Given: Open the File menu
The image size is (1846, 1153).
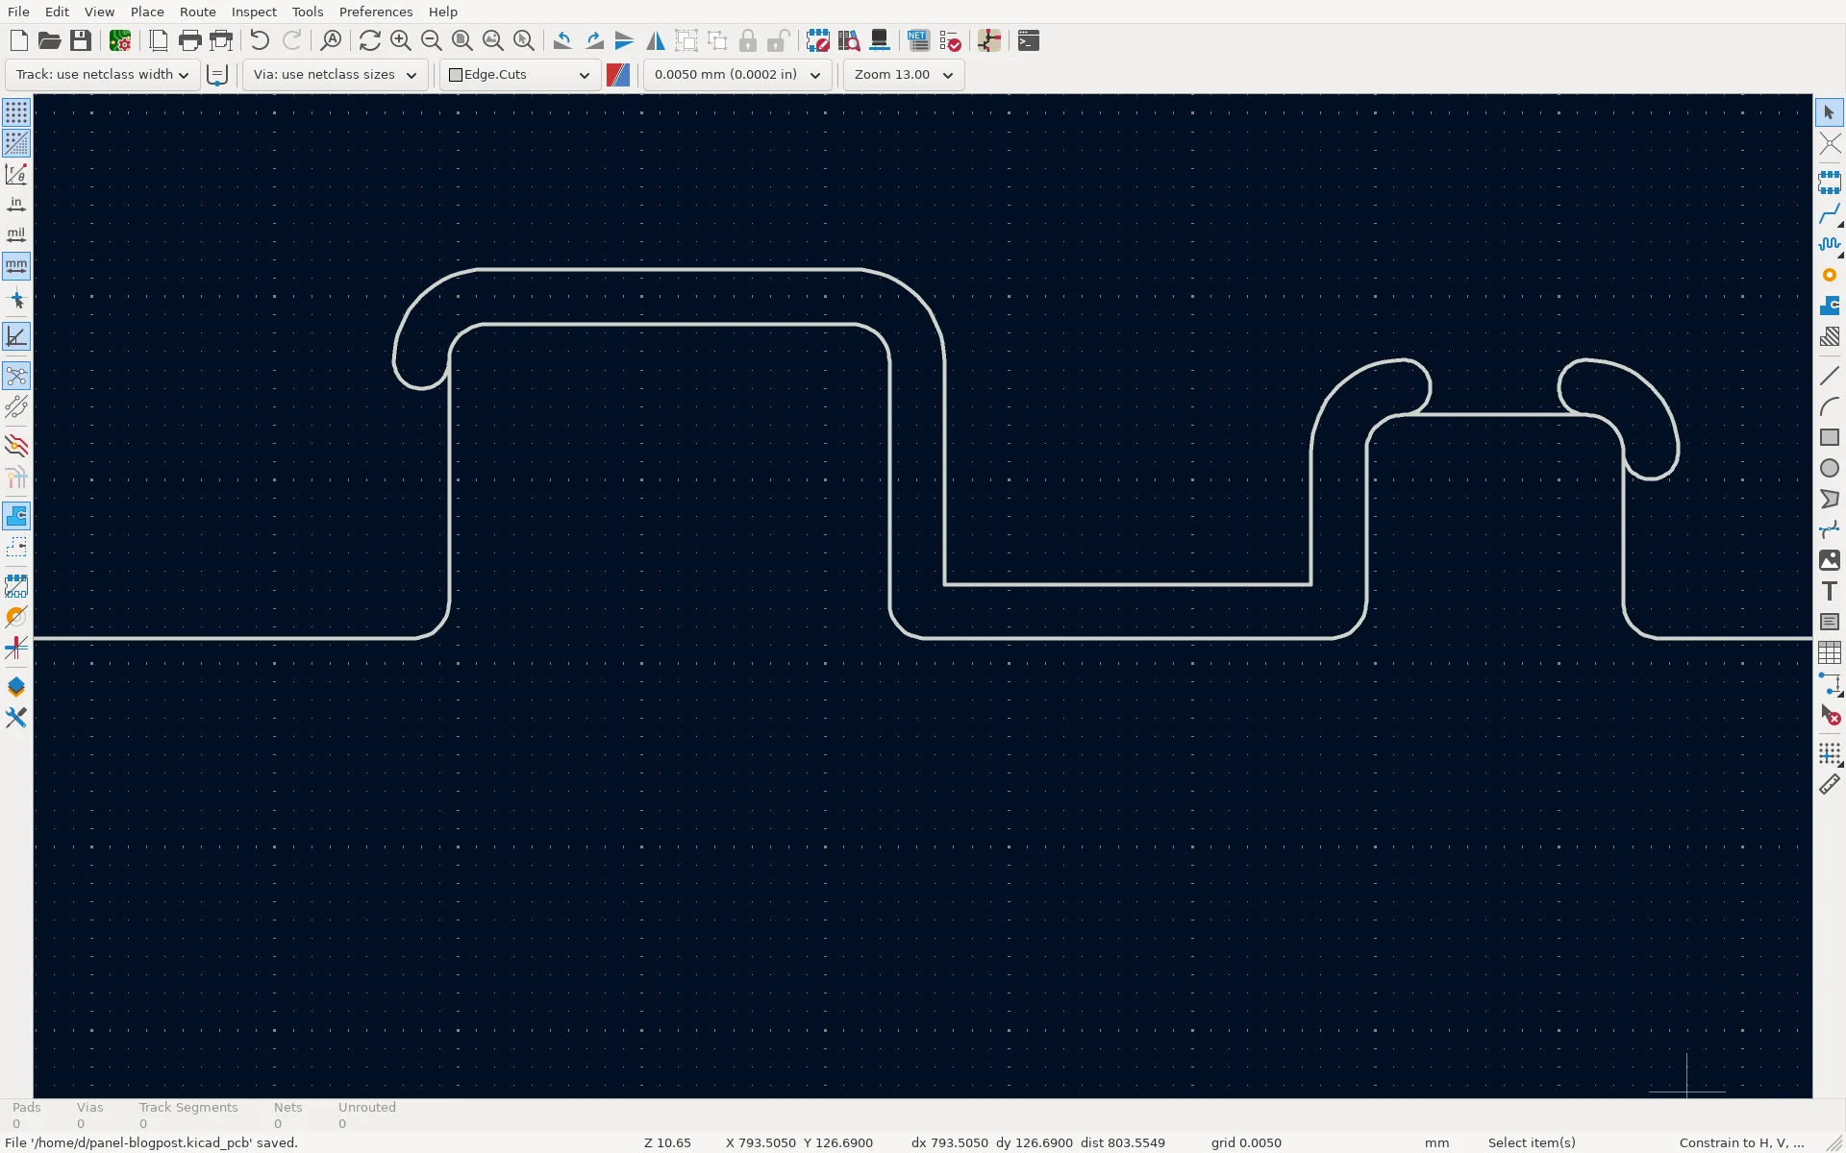Looking at the screenshot, I should [18, 12].
